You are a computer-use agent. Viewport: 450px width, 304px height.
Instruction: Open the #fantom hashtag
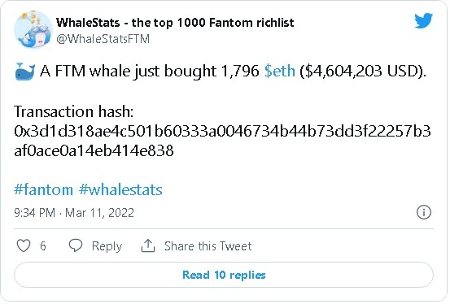pos(43,190)
